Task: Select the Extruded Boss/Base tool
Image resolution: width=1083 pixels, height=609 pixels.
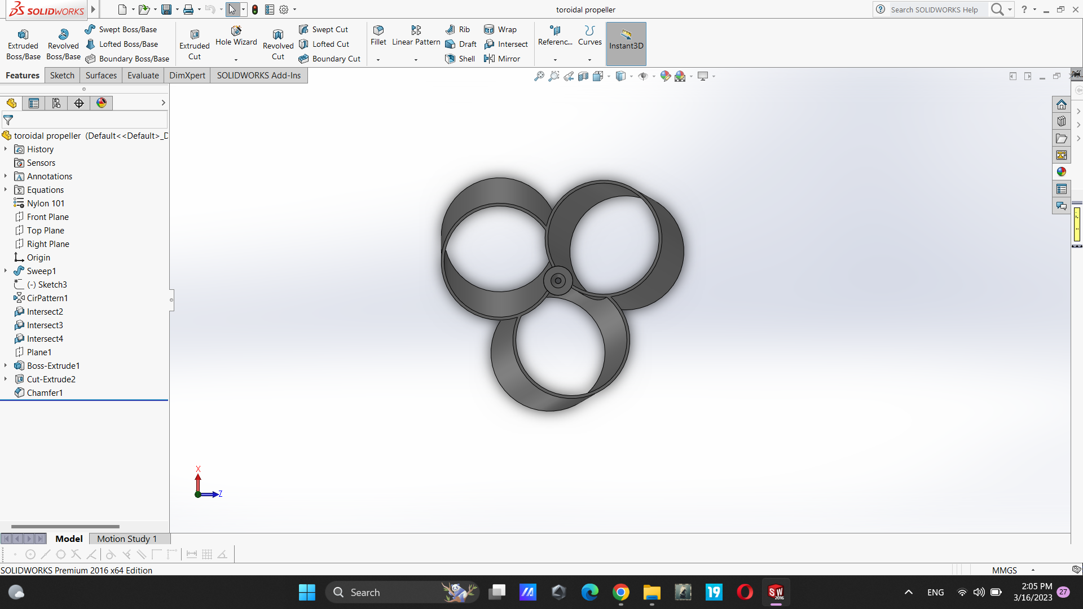Action: pyautogui.click(x=23, y=44)
